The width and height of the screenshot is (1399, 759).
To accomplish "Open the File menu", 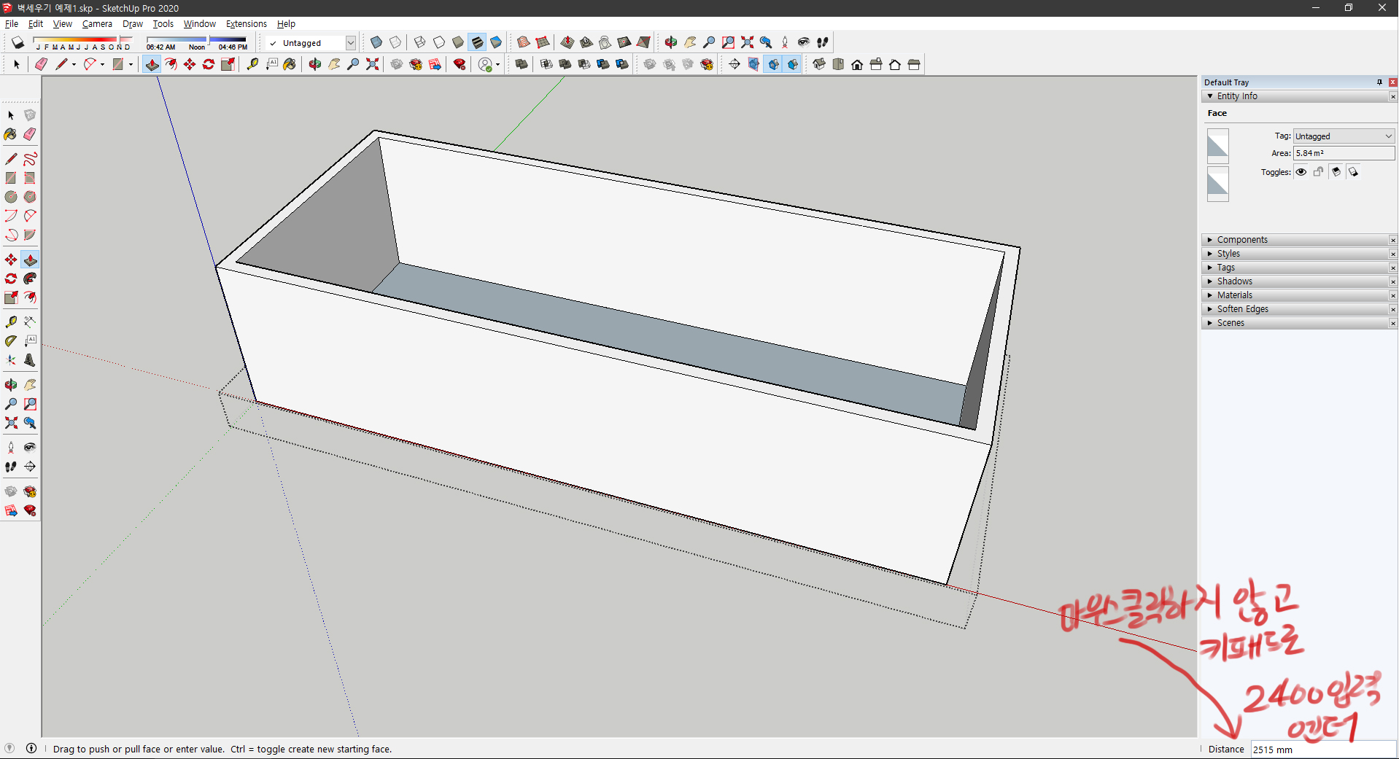I will pos(12,24).
